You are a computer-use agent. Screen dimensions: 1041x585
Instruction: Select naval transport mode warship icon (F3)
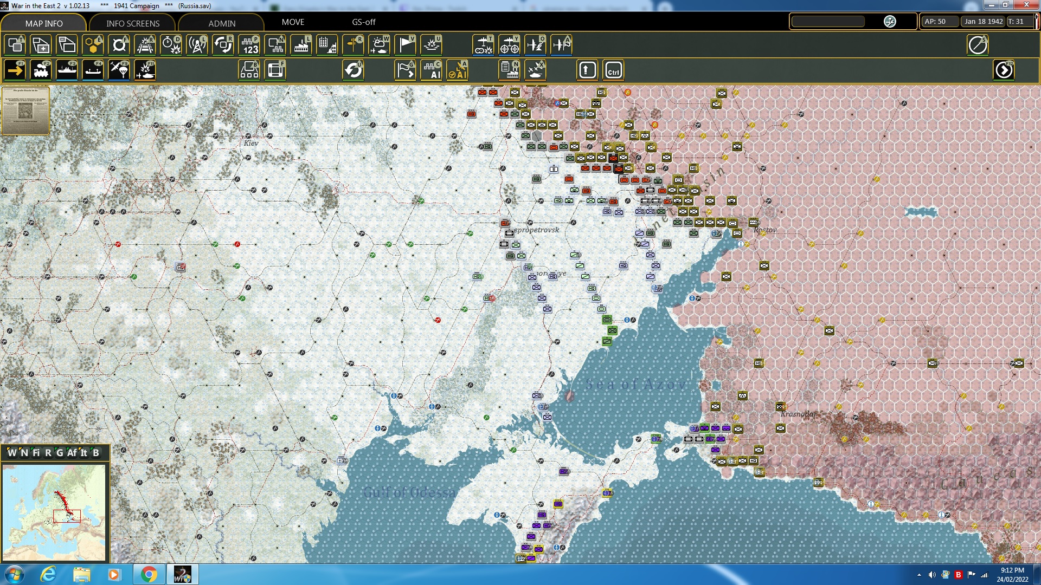point(67,70)
